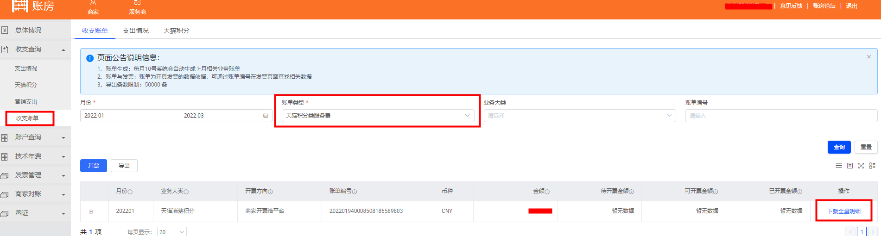Expand the 202201 table row
This screenshot has width=881, height=236.
point(91,211)
